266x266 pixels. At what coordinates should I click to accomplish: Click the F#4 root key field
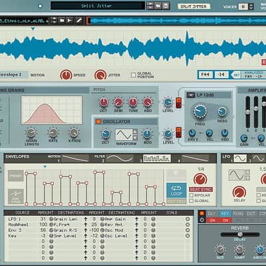205,74
